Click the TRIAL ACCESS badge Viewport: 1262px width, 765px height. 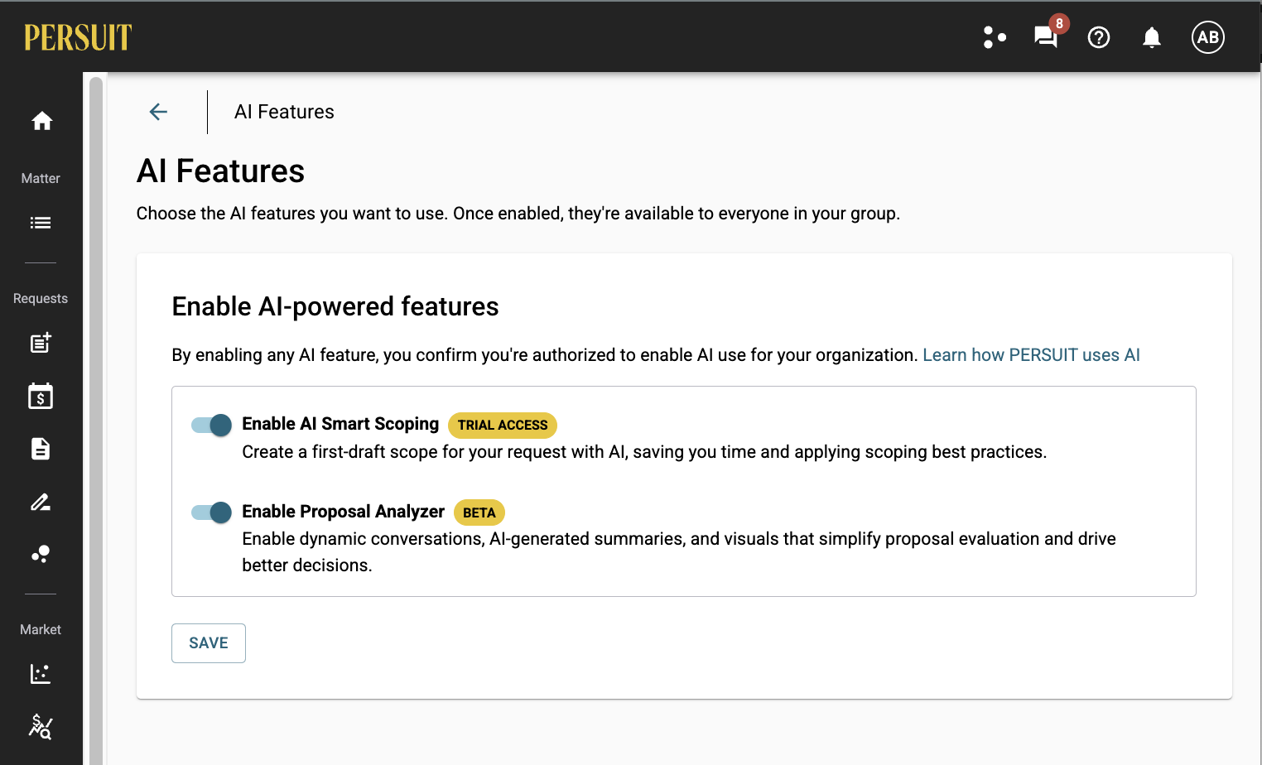[503, 425]
